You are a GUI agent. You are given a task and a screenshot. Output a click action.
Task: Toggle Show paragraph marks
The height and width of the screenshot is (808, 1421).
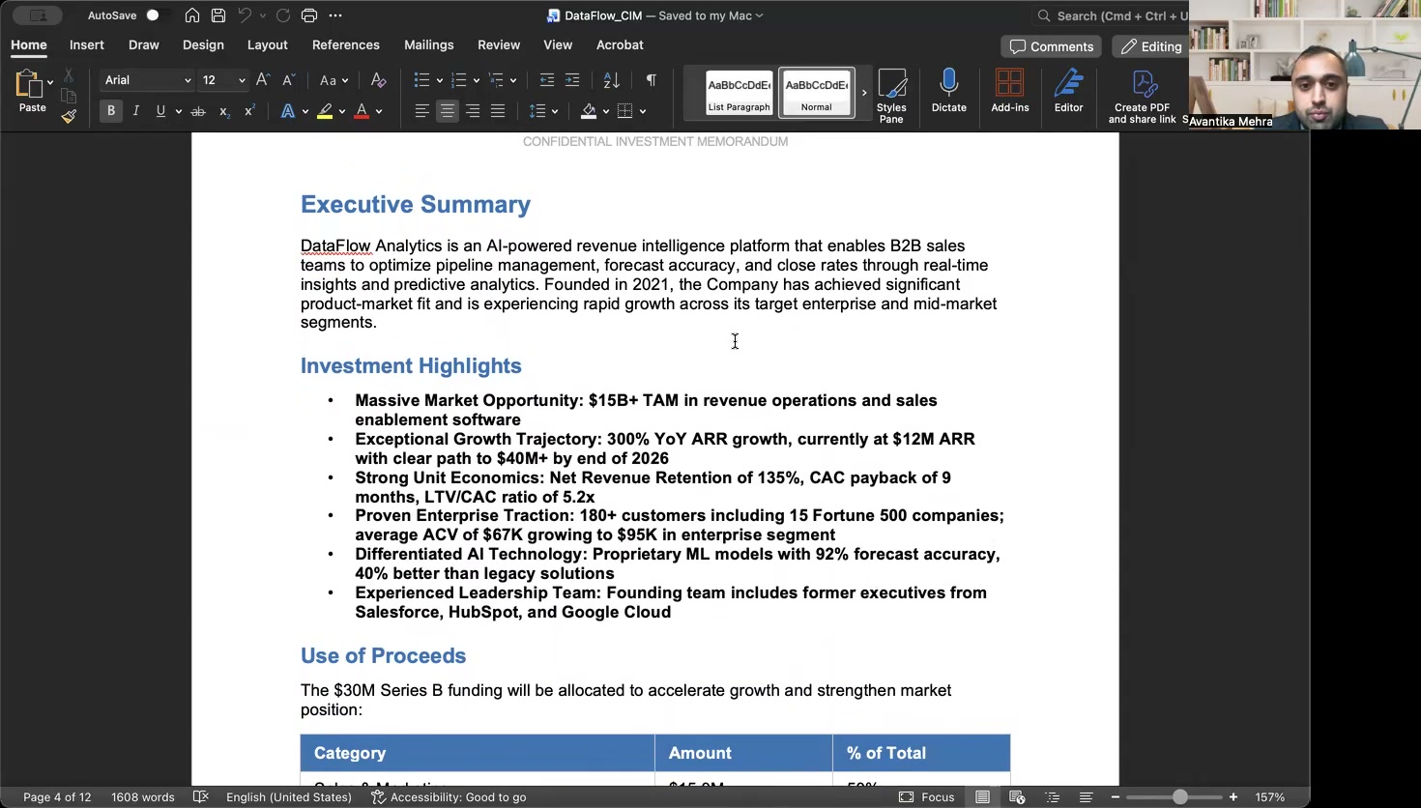[651, 80]
